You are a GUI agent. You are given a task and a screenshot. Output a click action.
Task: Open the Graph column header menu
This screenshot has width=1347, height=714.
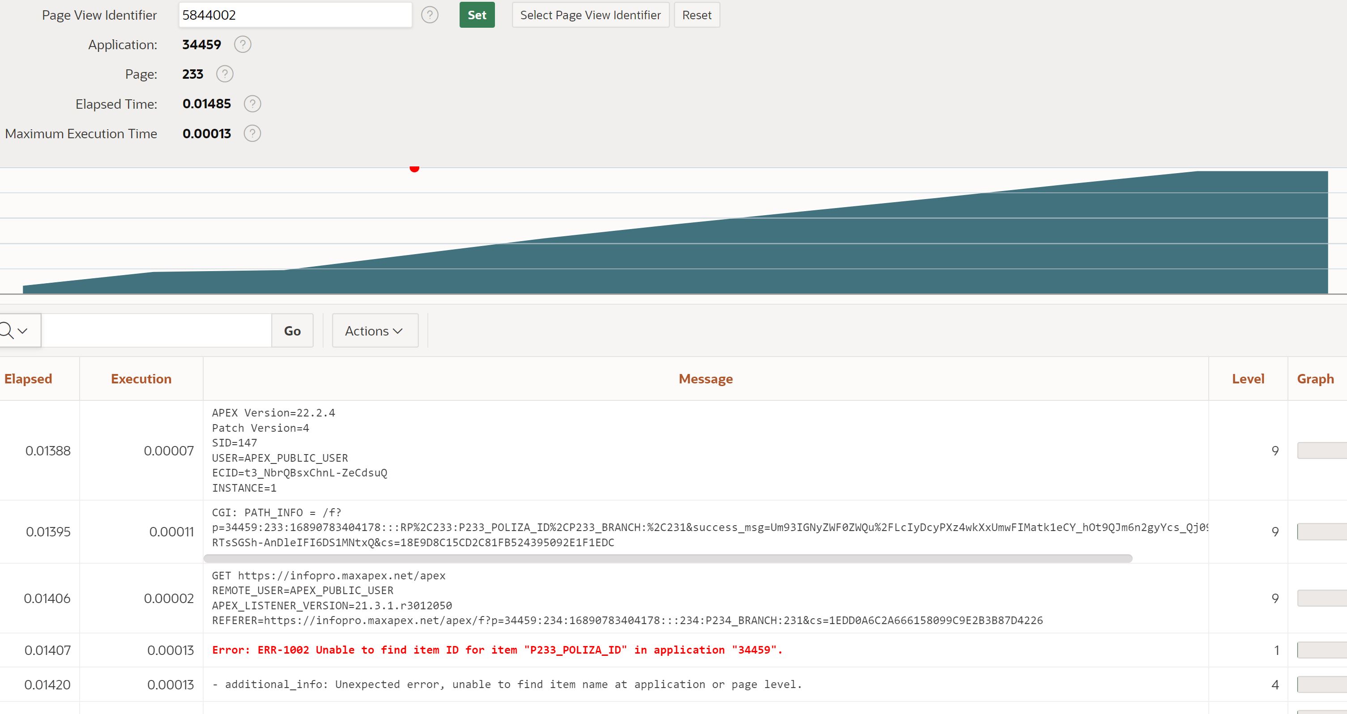pos(1315,378)
